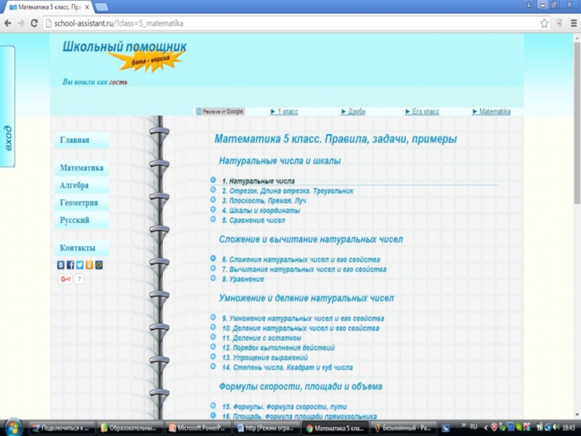Screen dimensions: 581x436
Task: Bookmark the page with the star icon
Action: [x=544, y=23]
